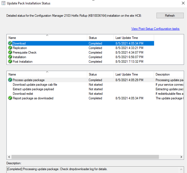The width and height of the screenshot is (187, 173).
Task: Click Post Installation time 8/5/2021 7:13:32 PM
Action: 129,61
